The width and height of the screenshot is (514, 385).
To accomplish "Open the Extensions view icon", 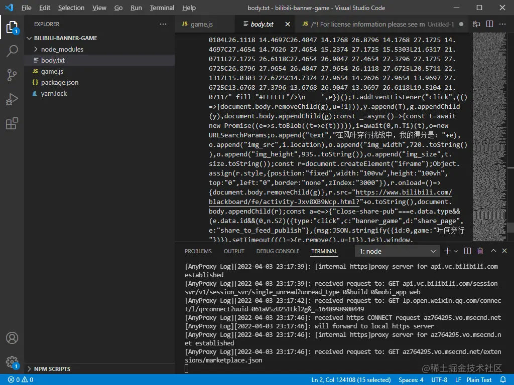I will (12, 123).
